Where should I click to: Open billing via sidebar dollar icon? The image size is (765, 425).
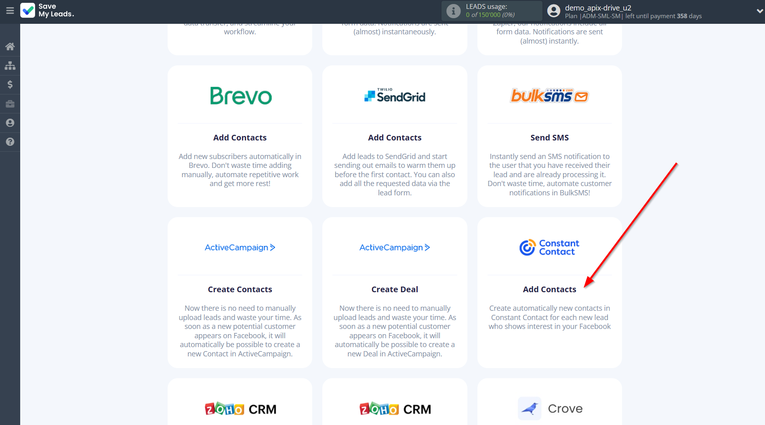10,84
